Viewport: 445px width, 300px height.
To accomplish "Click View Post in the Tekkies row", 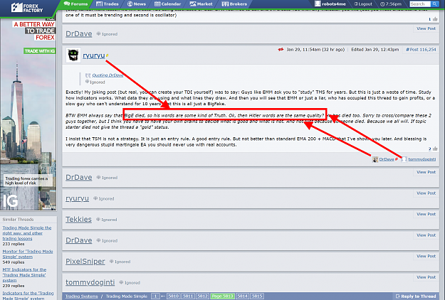I will pos(426,214).
